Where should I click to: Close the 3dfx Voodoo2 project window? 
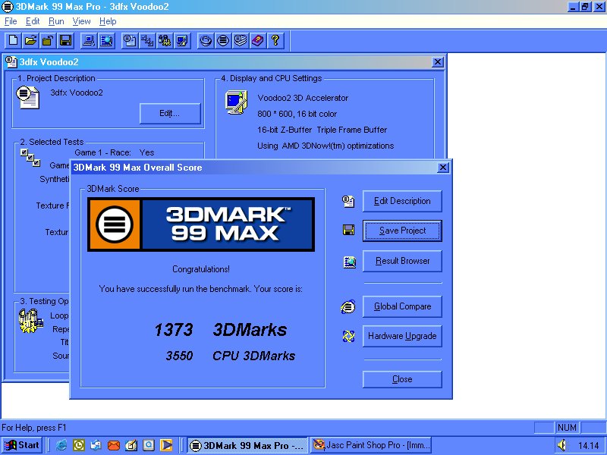click(438, 62)
